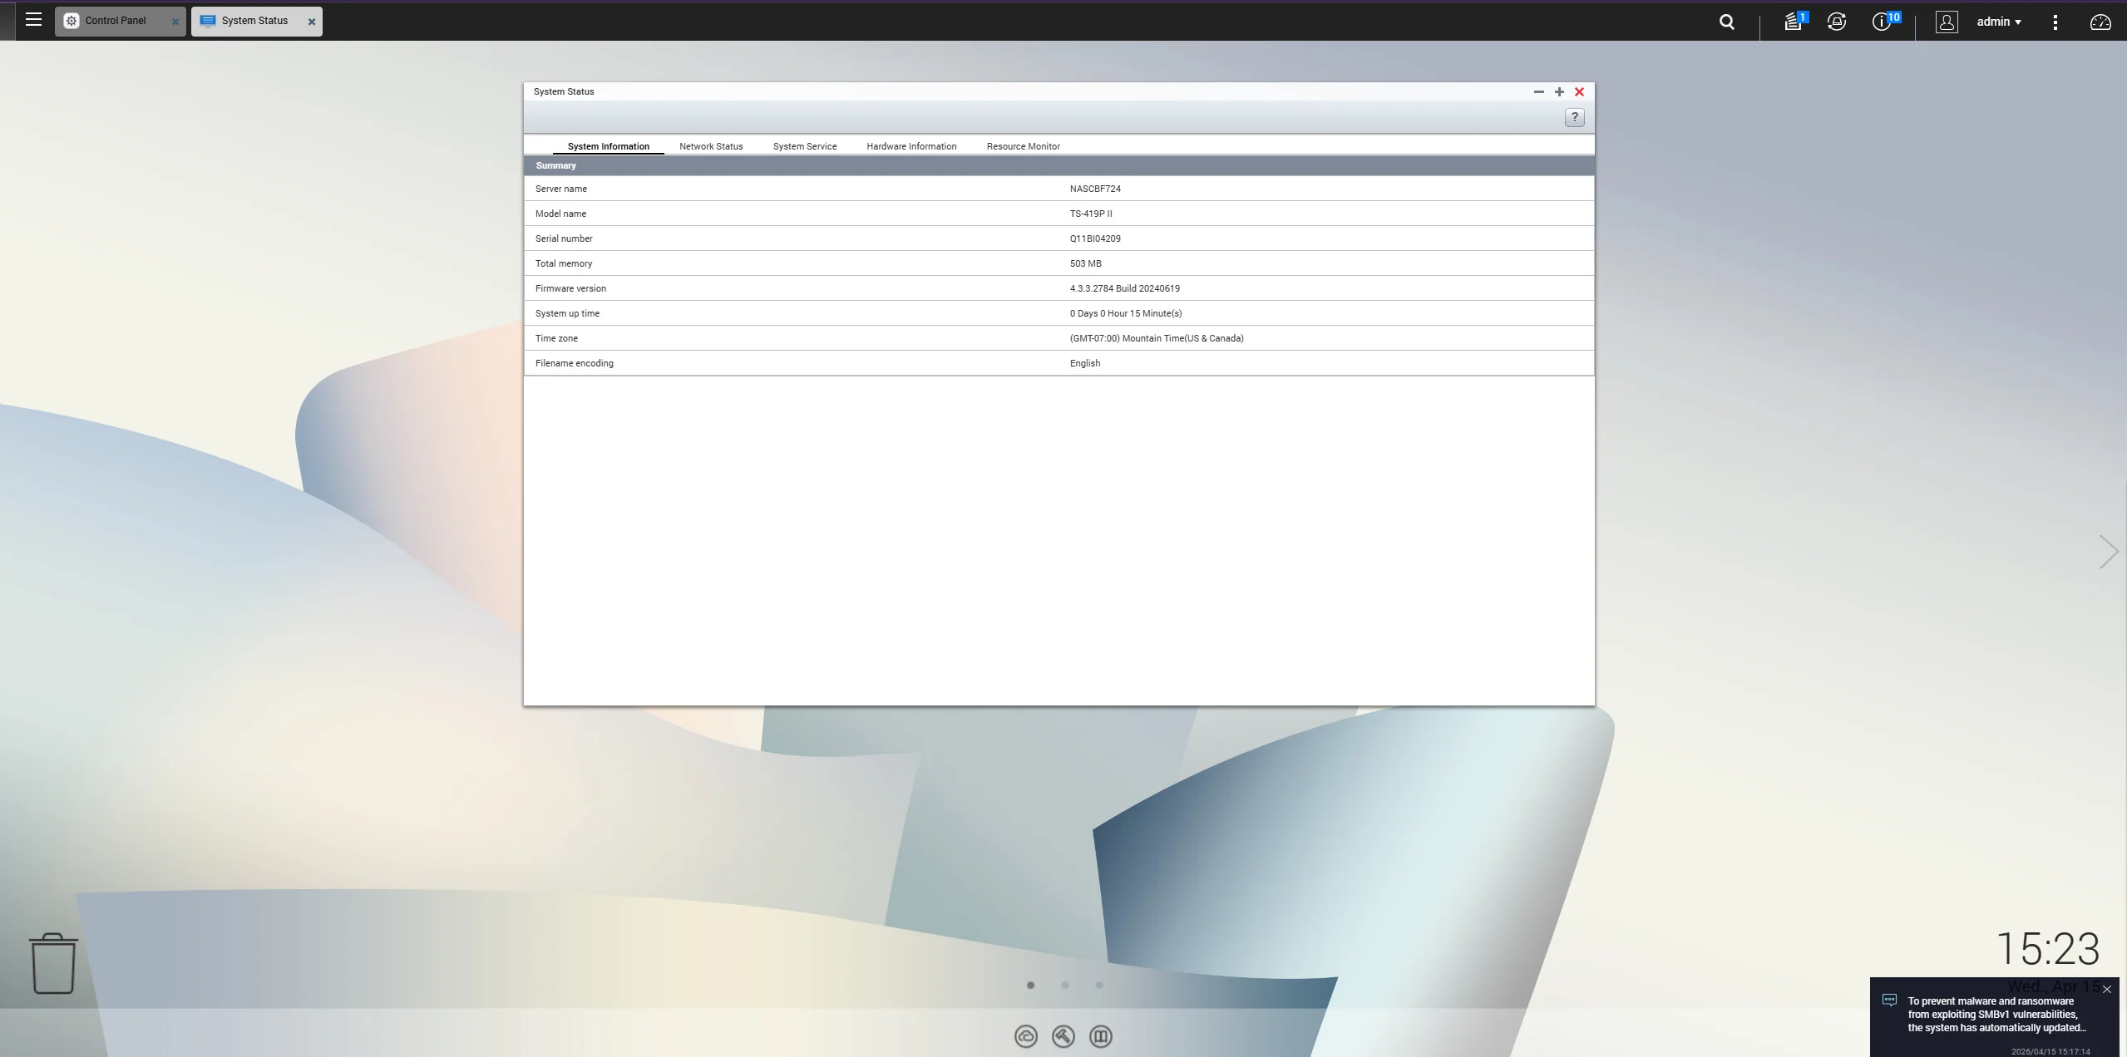Open event notifications icon with badge 10

click(1885, 22)
